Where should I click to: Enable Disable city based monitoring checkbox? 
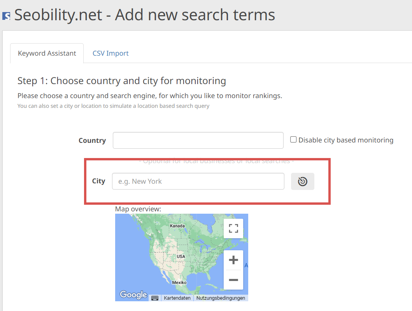[294, 140]
